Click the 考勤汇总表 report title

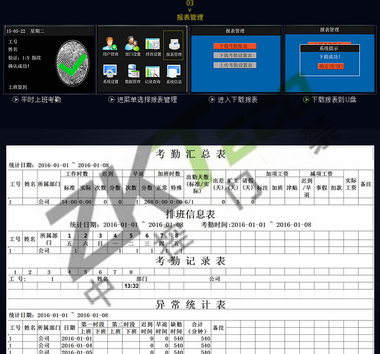pos(190,154)
